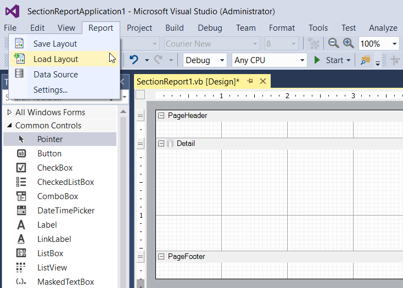Choose Save Layout from Report menu

[64, 44]
